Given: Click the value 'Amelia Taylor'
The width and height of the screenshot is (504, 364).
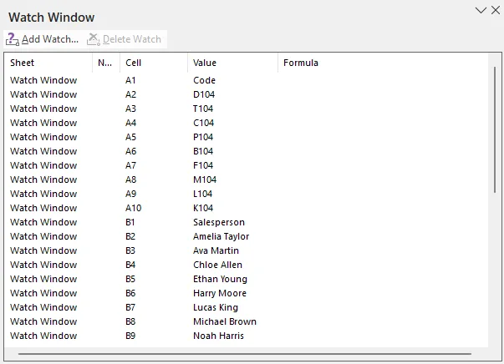Looking at the screenshot, I should 221,236.
